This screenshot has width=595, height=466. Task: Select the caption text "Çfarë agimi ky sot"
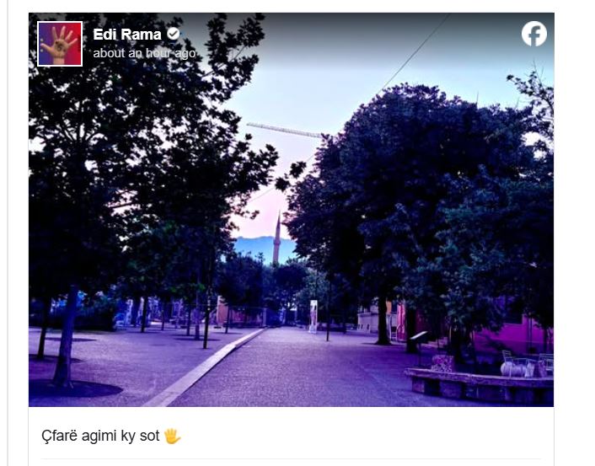pos(100,436)
